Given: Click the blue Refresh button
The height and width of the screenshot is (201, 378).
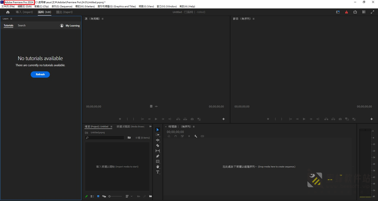Looking at the screenshot, I should (40, 74).
